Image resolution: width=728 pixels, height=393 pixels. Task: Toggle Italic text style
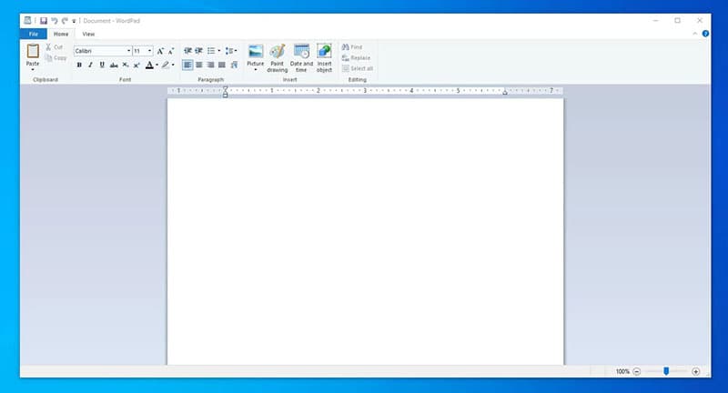[x=90, y=65]
